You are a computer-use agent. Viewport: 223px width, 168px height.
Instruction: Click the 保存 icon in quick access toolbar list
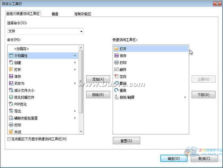(x=116, y=55)
